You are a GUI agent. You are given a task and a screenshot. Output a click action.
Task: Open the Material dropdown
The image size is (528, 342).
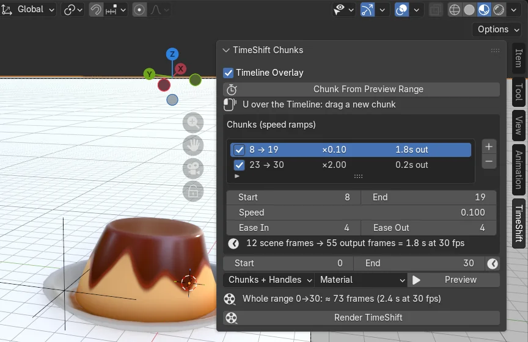point(361,280)
